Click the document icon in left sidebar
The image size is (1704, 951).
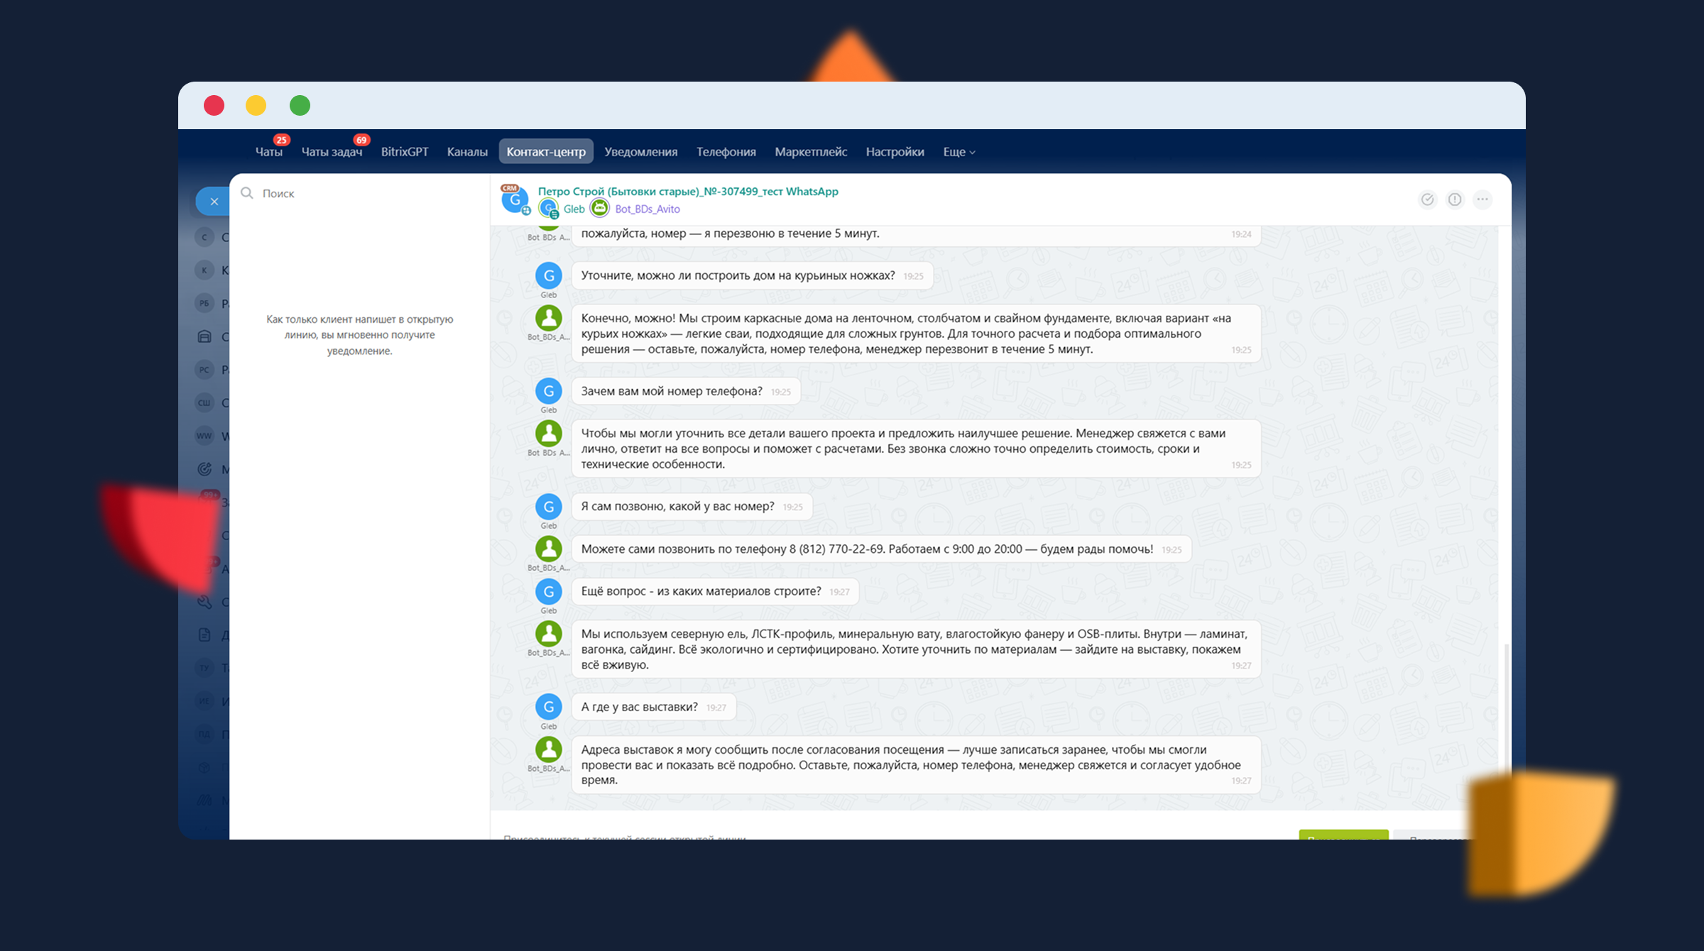pos(204,634)
